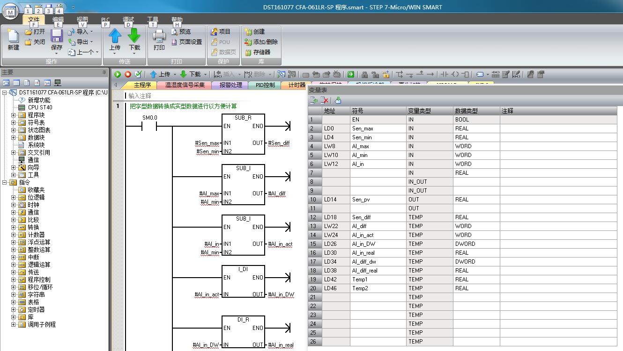Screen dimensions: 623x351
Task: Click red delete-row icon in variable table
Action: (324, 100)
